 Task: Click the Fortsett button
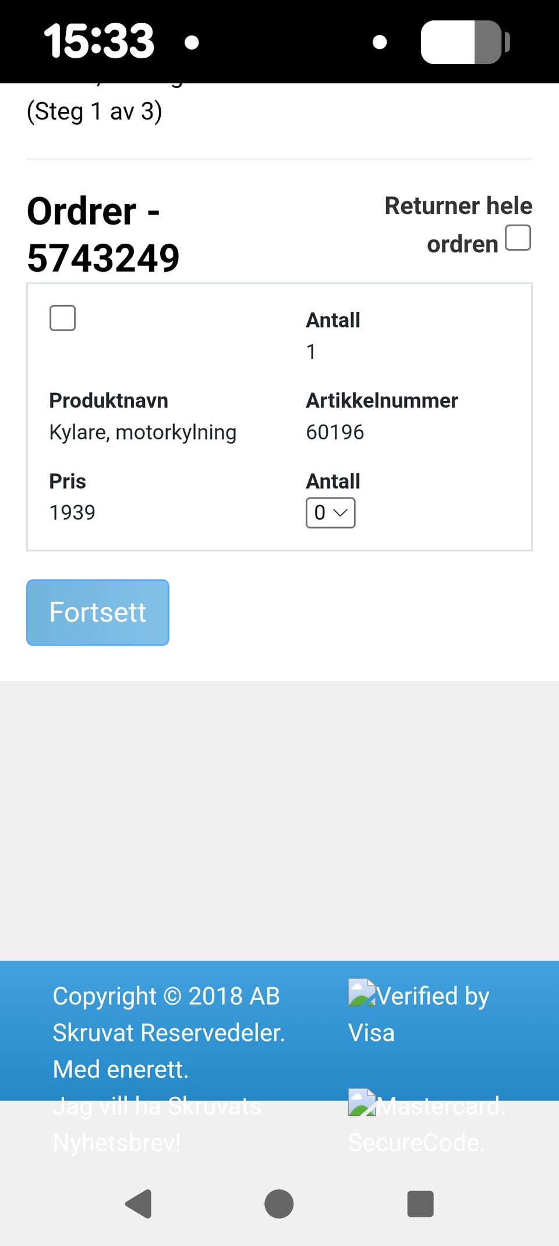[x=98, y=612]
